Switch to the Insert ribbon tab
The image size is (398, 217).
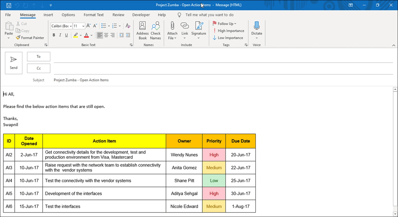(x=48, y=15)
